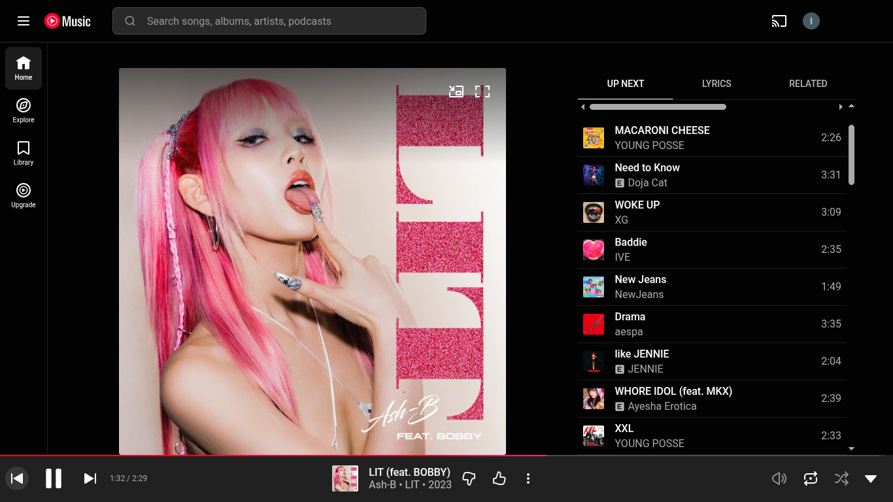Viewport: 893px width, 502px height.
Task: Open artist Ash-B in the player bar
Action: click(382, 485)
